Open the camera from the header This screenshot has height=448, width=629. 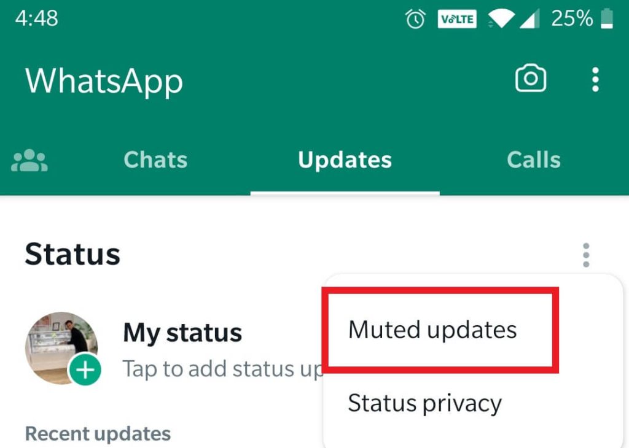[530, 78]
